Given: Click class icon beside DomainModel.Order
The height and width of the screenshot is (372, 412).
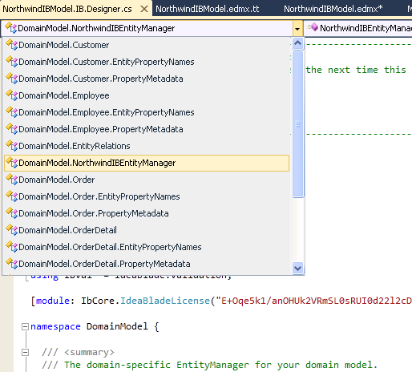Looking at the screenshot, I should click(12, 179).
